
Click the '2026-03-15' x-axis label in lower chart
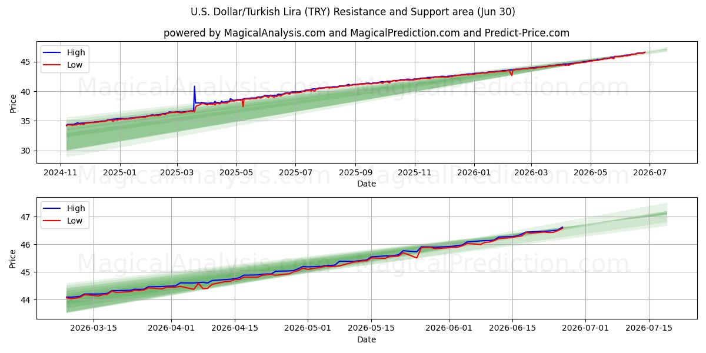(x=94, y=329)
